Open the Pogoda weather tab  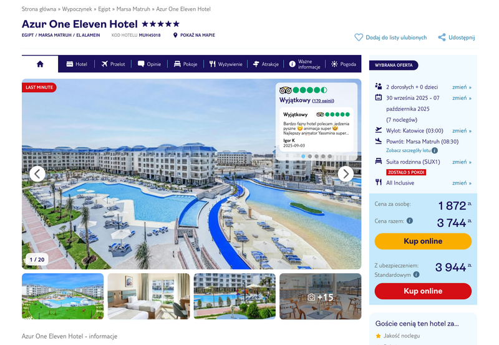tap(344, 64)
